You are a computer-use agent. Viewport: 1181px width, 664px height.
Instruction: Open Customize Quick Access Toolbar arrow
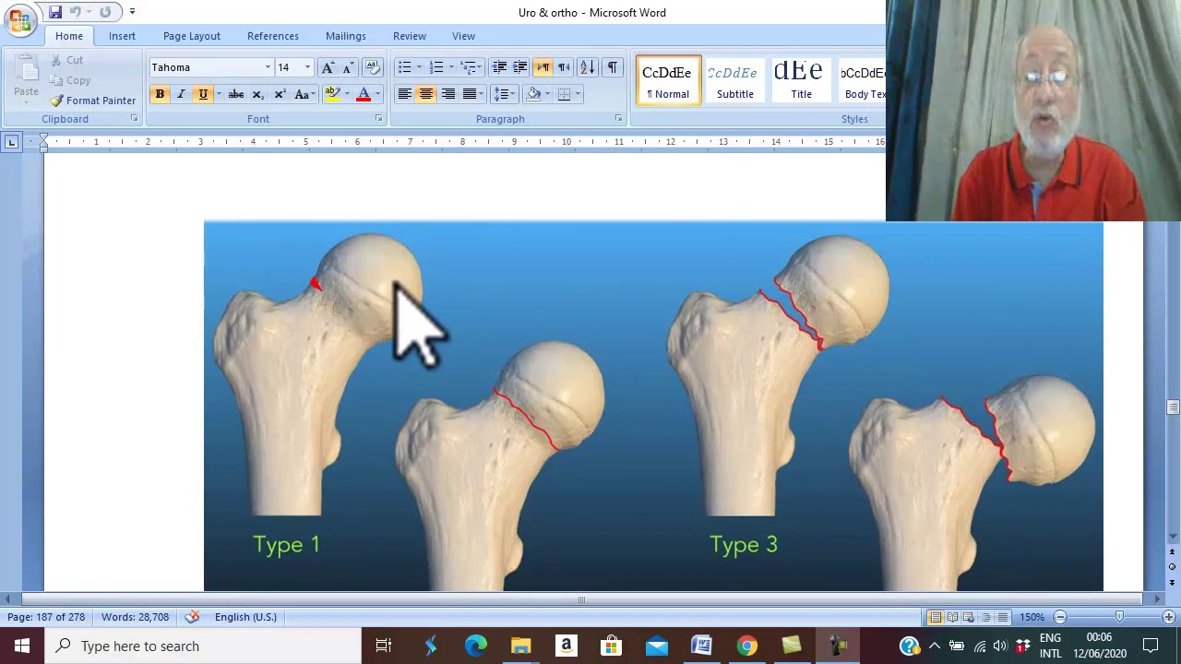click(132, 12)
